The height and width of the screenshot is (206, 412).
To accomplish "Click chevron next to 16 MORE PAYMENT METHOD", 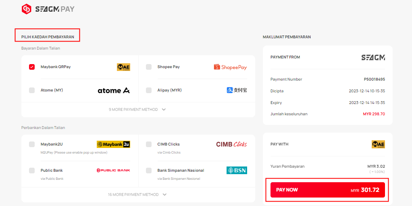I will coord(164,195).
